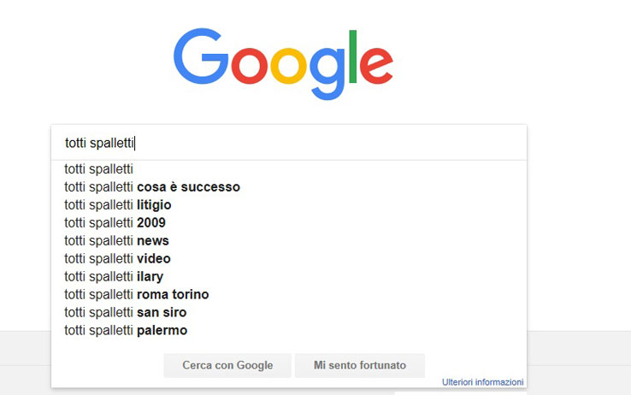Image resolution: width=631 pixels, height=395 pixels.
Task: Select the 'totti spalletti palermo' suggestion
Action: click(x=289, y=330)
